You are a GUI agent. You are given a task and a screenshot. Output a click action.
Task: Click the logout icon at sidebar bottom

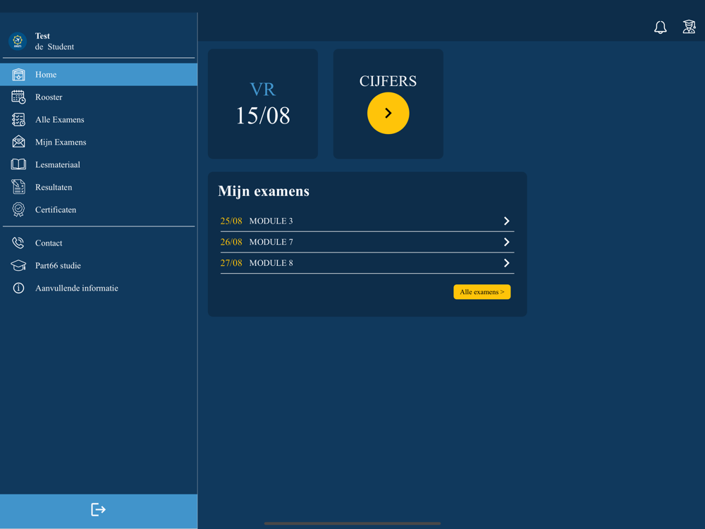pyautogui.click(x=98, y=510)
